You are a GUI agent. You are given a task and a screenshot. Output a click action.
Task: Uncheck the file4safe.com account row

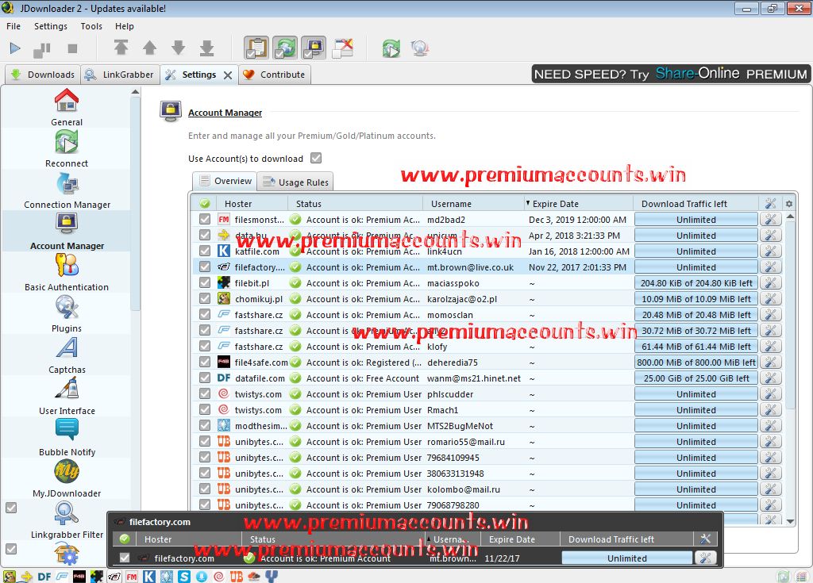pos(205,362)
